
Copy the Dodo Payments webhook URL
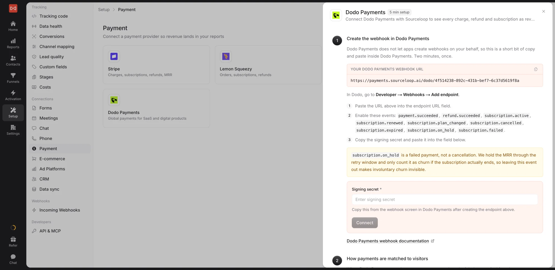pyautogui.click(x=536, y=69)
